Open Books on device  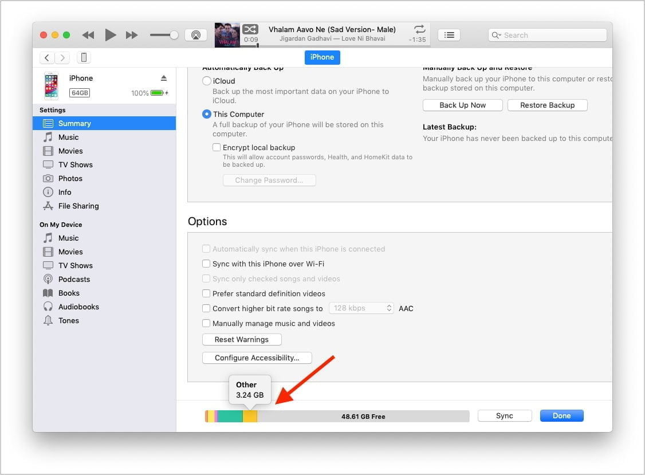[104, 293]
